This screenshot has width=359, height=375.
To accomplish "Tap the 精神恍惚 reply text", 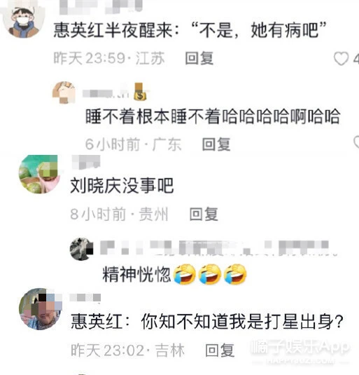I will [136, 274].
